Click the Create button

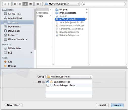(117, 105)
